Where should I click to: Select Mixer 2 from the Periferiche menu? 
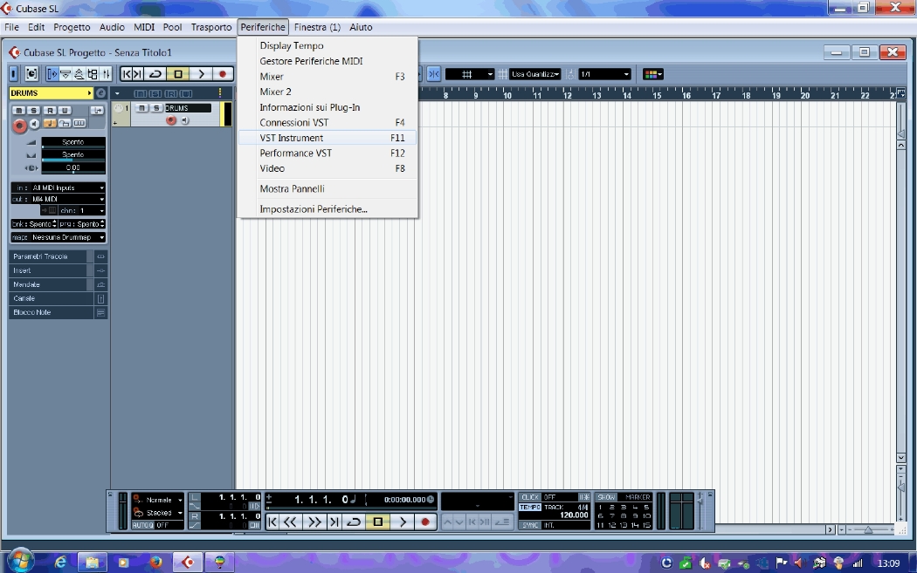point(327,92)
